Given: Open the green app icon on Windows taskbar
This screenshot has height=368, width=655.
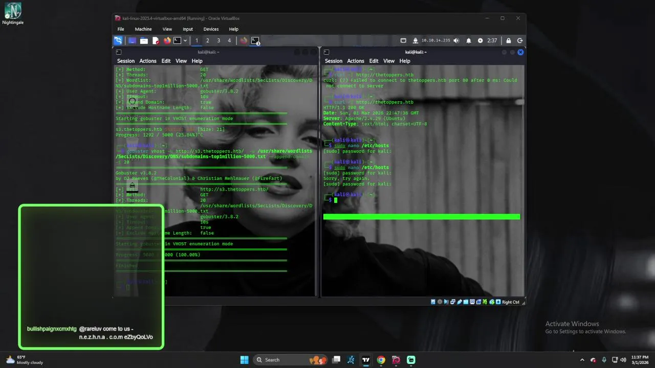Looking at the screenshot, I should pos(411,360).
